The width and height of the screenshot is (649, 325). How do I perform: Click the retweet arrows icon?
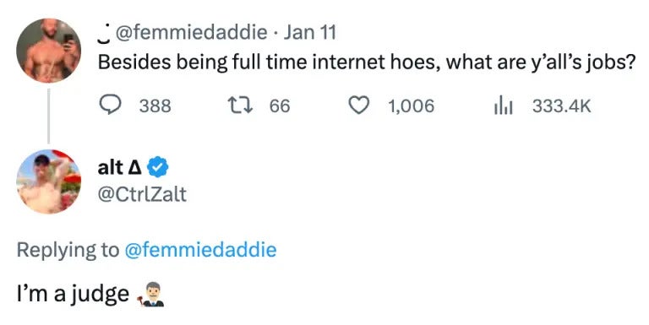coord(241,106)
